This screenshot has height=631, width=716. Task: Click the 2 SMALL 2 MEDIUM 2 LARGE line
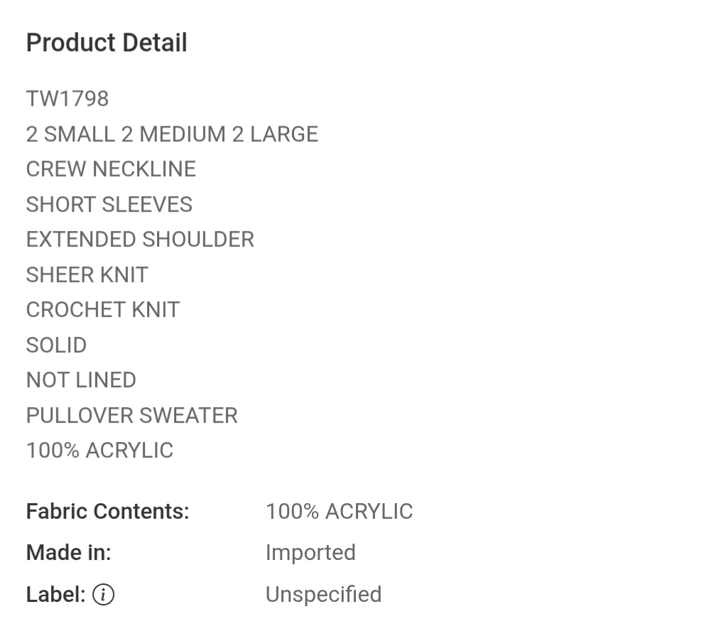(172, 134)
